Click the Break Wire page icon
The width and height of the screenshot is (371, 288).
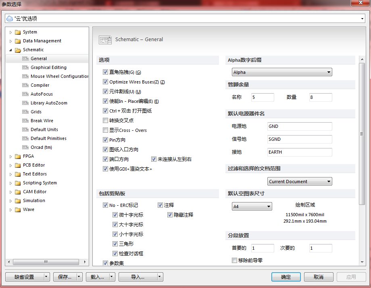[x=25, y=121]
